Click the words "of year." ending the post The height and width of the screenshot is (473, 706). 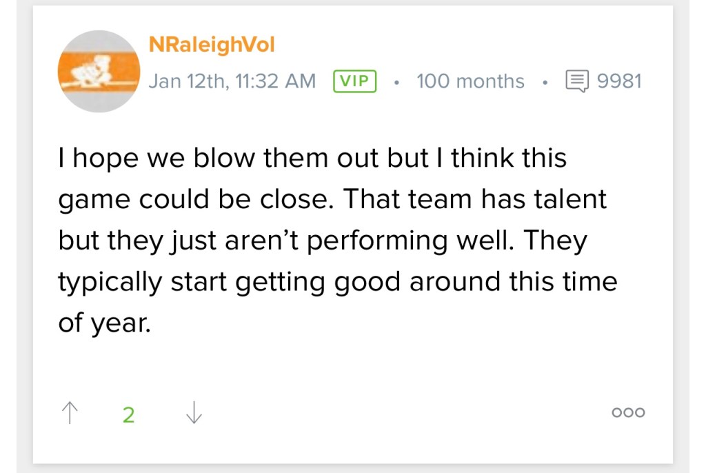[x=103, y=323]
